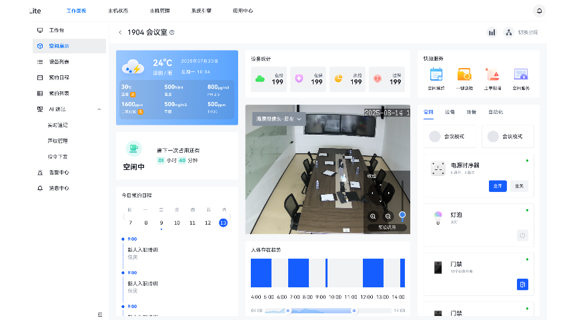Click the 灯泡 power toggle button

pyautogui.click(x=522, y=235)
